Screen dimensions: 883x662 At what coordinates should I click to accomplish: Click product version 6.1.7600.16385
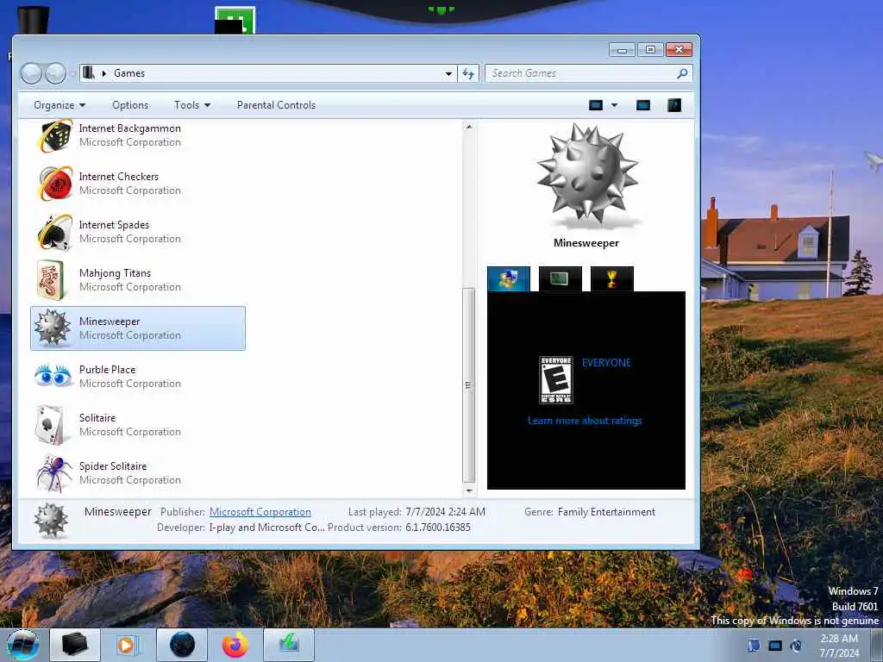point(437,528)
